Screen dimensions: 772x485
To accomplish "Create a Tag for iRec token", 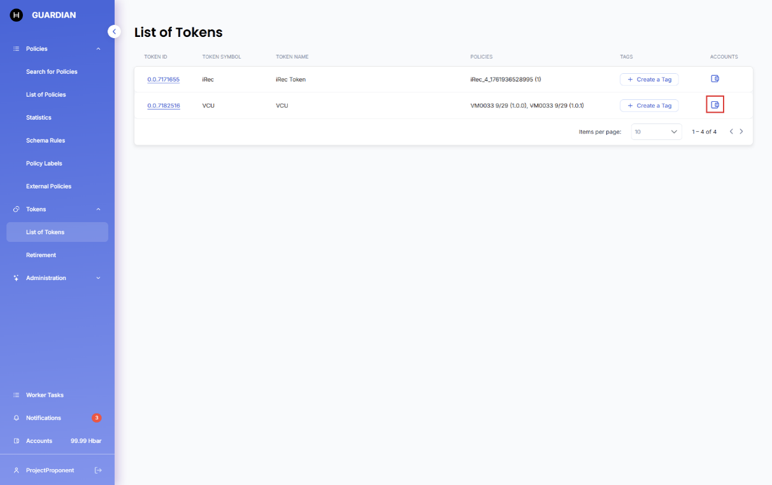I will pos(649,80).
